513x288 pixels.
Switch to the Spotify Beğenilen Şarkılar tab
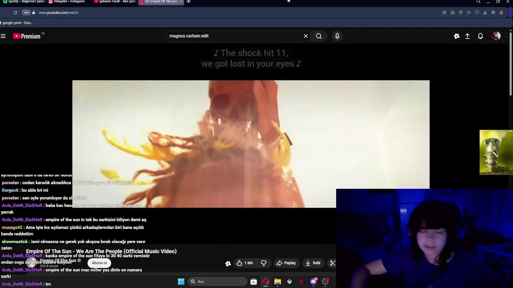(24, 2)
